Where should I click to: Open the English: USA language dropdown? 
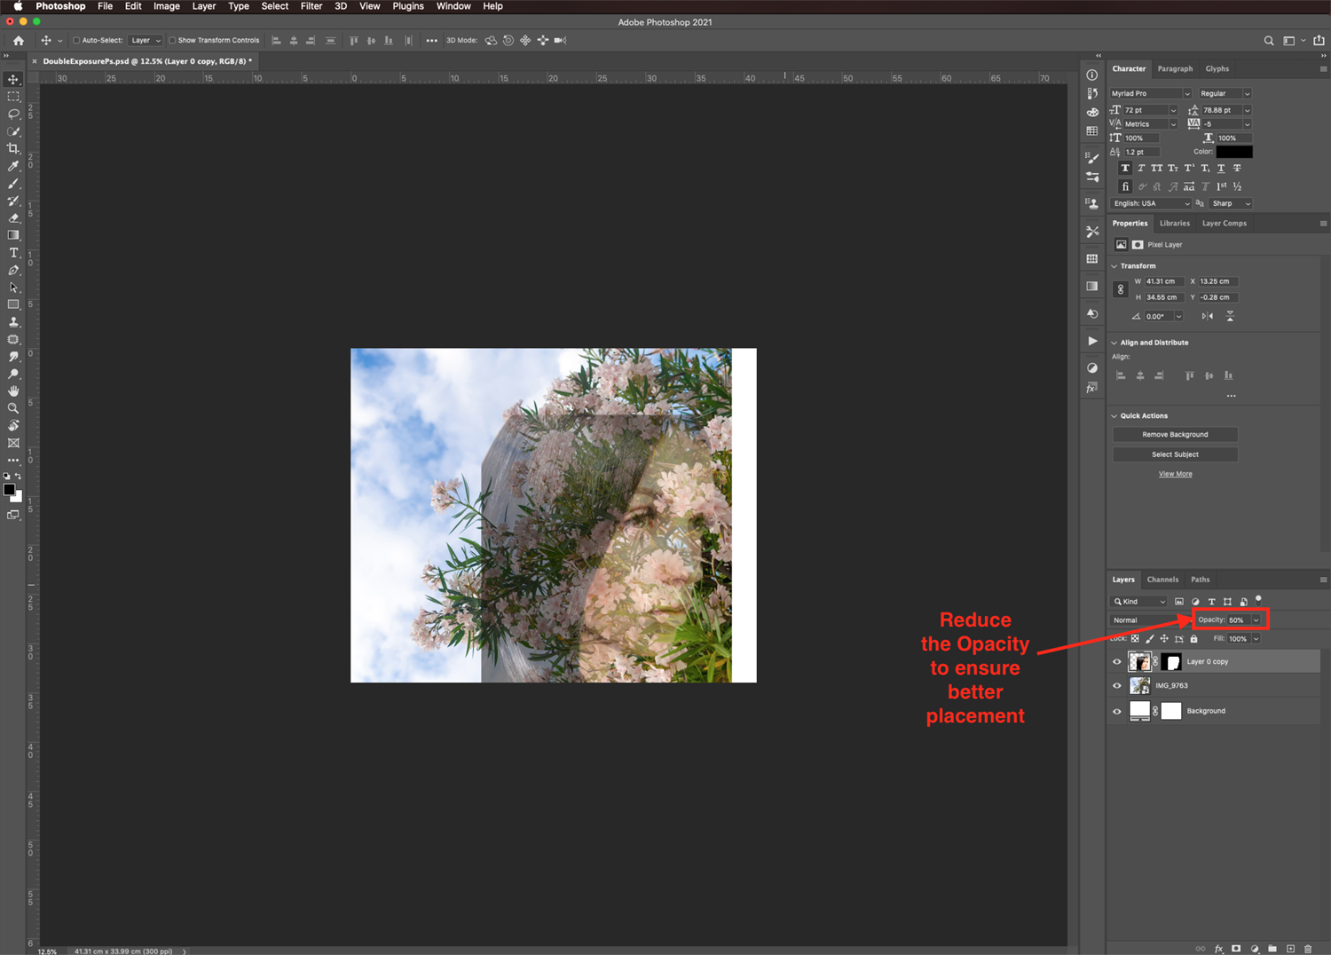1151,203
